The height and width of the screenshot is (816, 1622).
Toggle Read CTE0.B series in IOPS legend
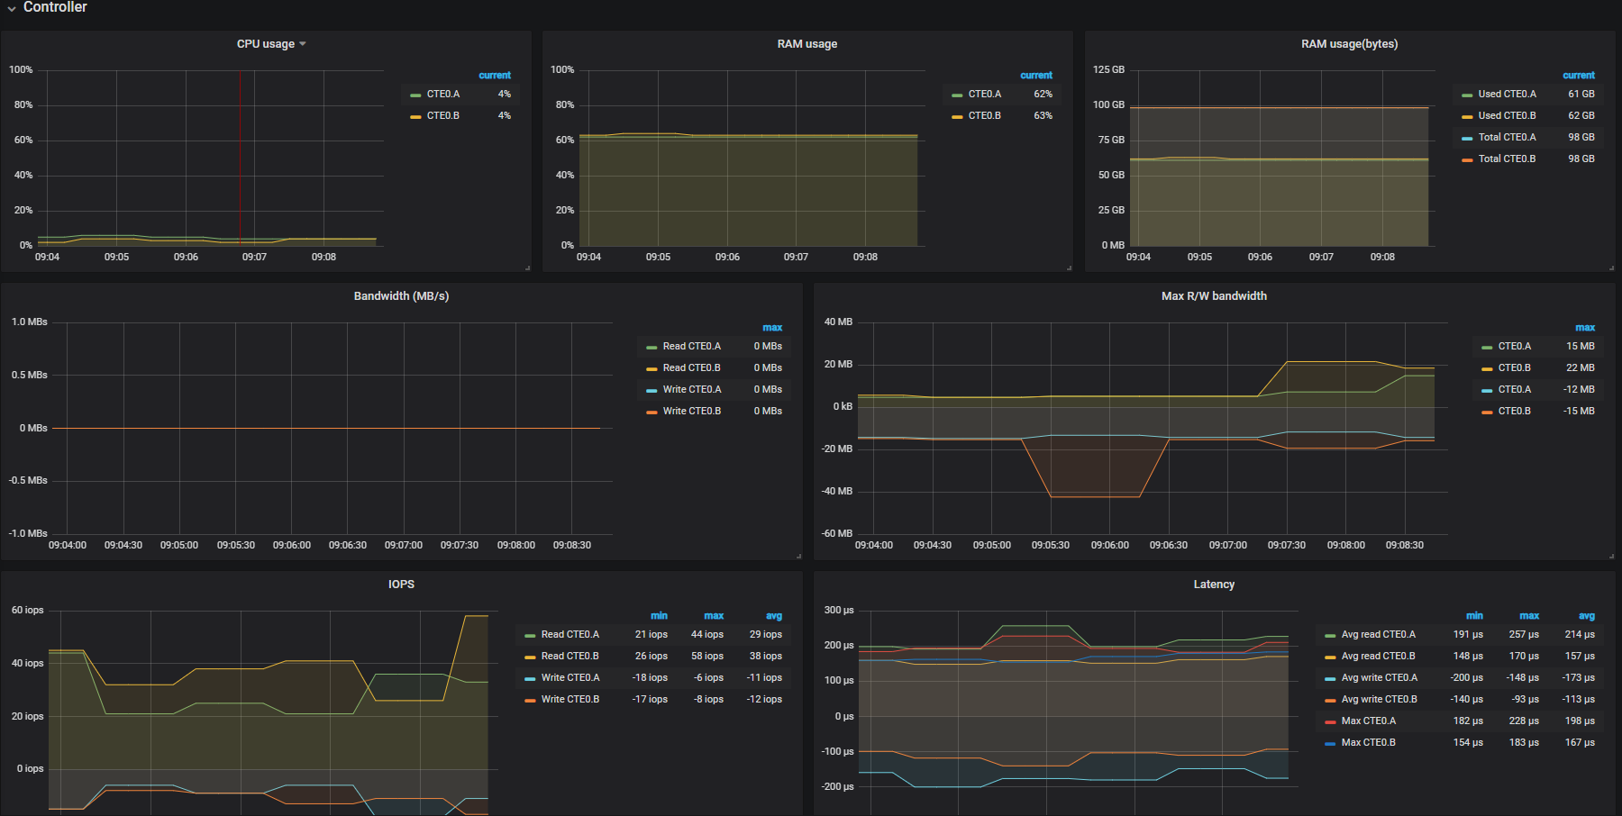570,657
